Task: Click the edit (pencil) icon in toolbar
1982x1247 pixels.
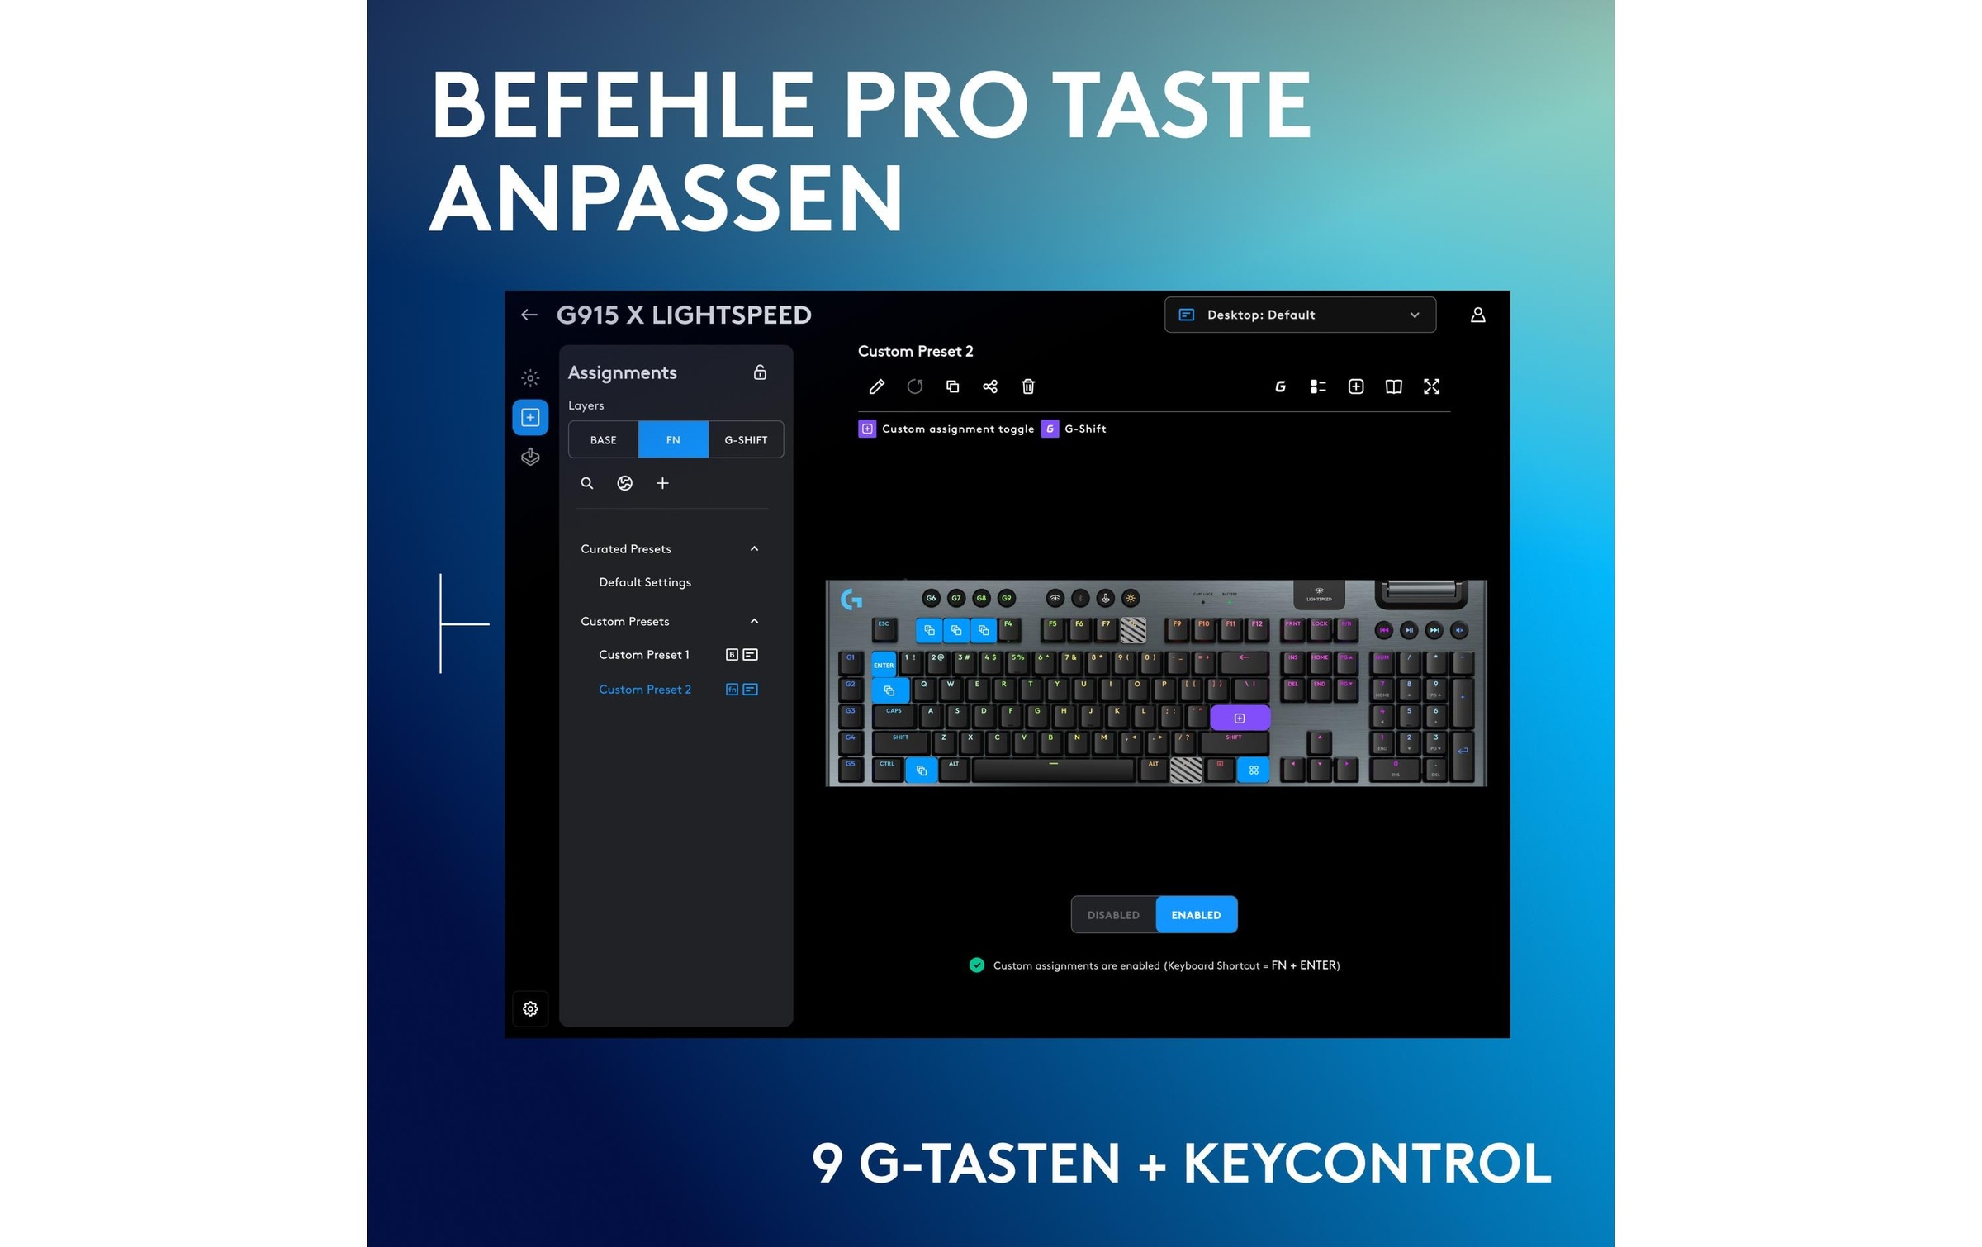Action: point(875,385)
